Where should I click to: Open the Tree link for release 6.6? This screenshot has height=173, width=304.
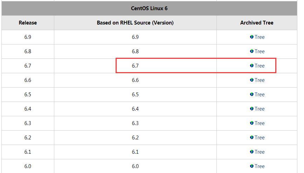(x=260, y=80)
